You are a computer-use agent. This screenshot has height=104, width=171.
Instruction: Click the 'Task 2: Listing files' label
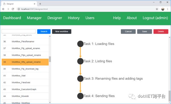tap(98, 61)
